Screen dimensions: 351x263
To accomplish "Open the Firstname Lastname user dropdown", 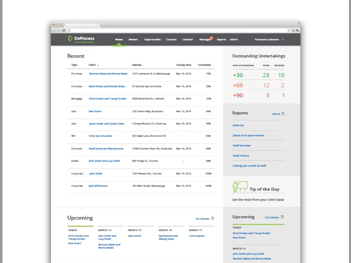I will tap(269, 39).
